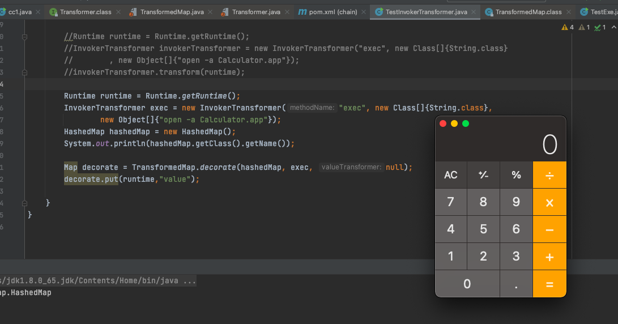Click the digit 2 in Calculator

point(484,257)
